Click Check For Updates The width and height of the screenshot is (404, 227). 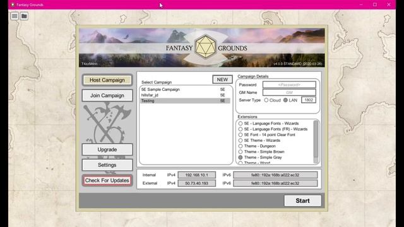click(107, 180)
